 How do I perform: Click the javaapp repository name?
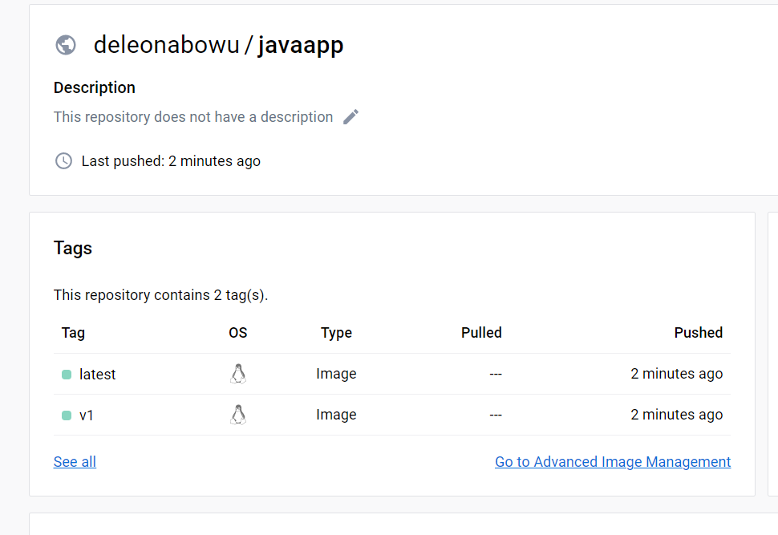point(300,45)
